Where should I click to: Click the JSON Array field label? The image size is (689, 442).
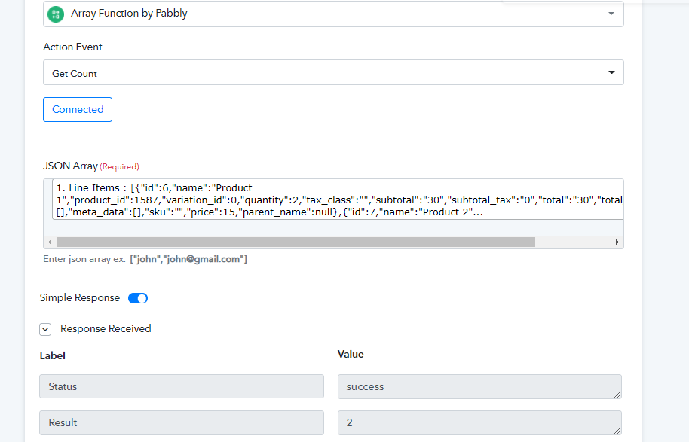pyautogui.click(x=71, y=166)
